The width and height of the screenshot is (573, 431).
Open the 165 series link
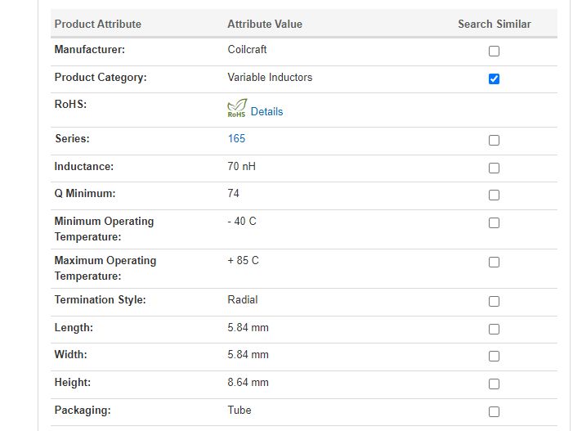tap(236, 138)
